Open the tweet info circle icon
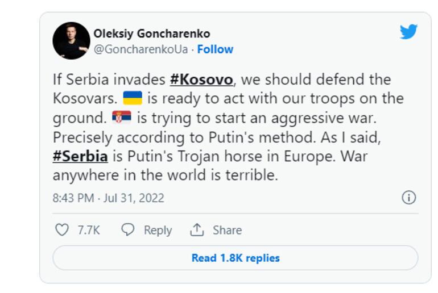The image size is (438, 293). coord(408,198)
